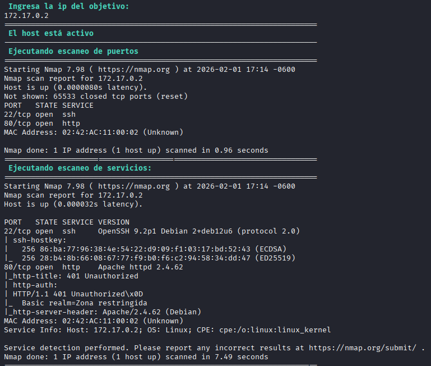Image resolution: width=431 pixels, height=366 pixels.
Task: Click the "Not shown: 65533 closed tcp ports" line
Action: click(96, 97)
